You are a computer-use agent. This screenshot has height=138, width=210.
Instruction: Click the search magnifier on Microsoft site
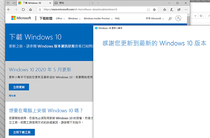point(170,19)
